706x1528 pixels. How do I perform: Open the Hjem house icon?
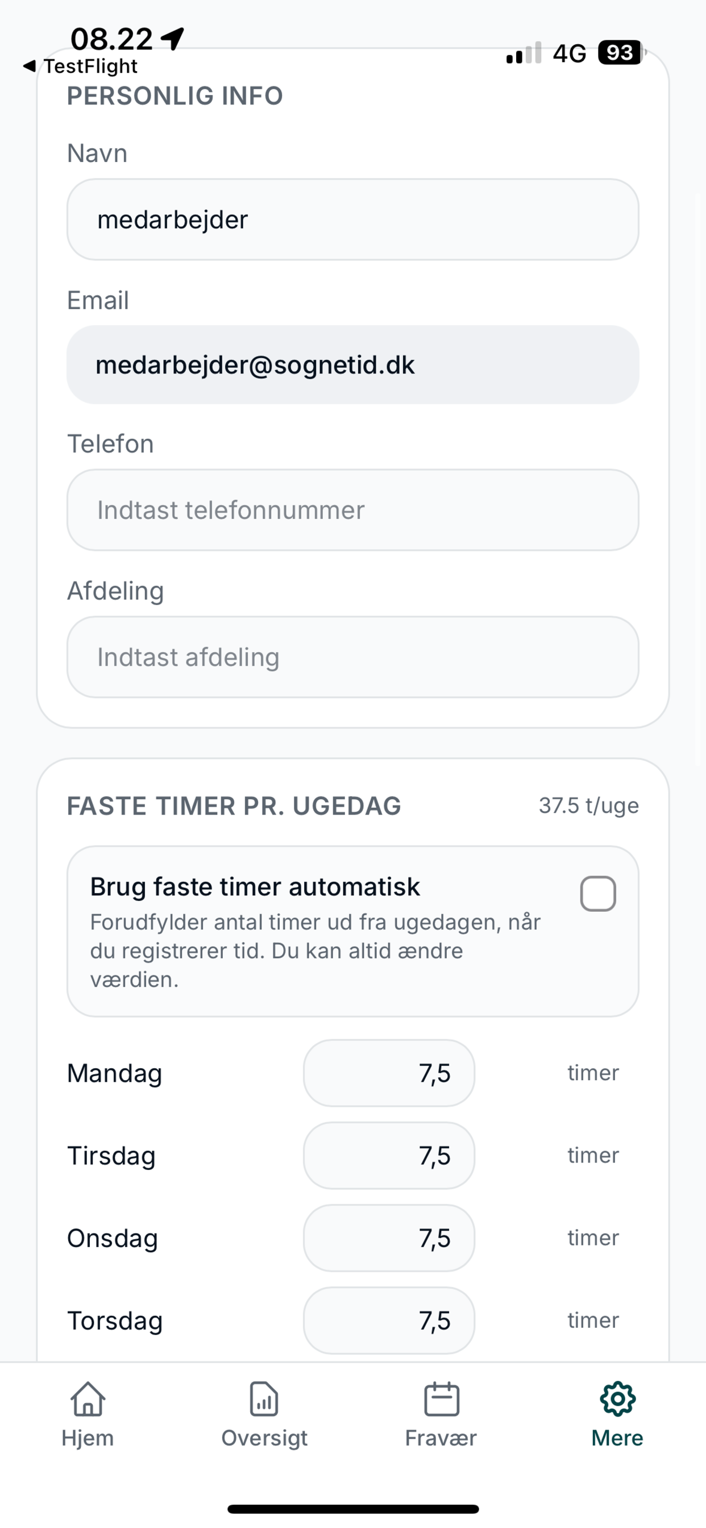click(88, 1399)
